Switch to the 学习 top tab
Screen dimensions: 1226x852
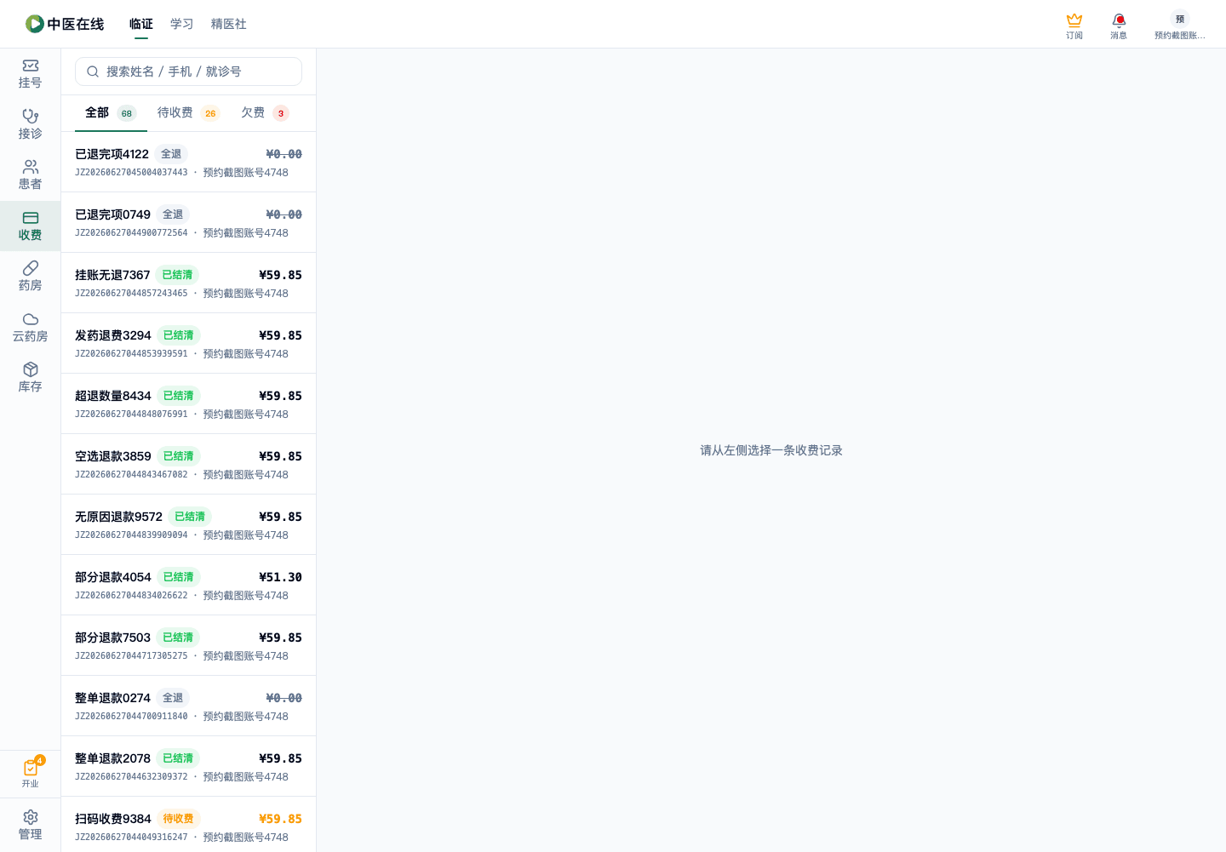click(182, 24)
